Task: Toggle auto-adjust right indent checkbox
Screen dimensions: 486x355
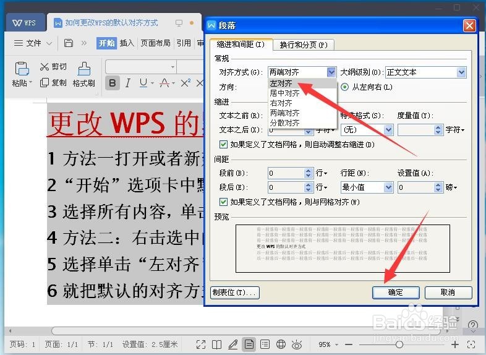Action: tap(223, 145)
